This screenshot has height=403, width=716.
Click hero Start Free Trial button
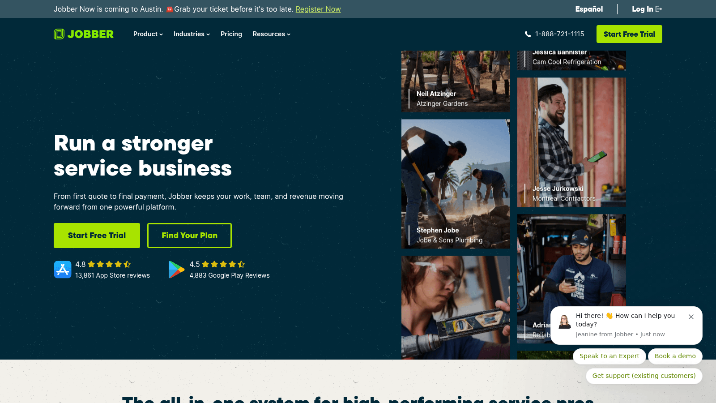click(x=97, y=236)
